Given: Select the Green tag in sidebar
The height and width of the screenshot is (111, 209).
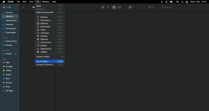Looking at the screenshot, I should tap(10, 75).
